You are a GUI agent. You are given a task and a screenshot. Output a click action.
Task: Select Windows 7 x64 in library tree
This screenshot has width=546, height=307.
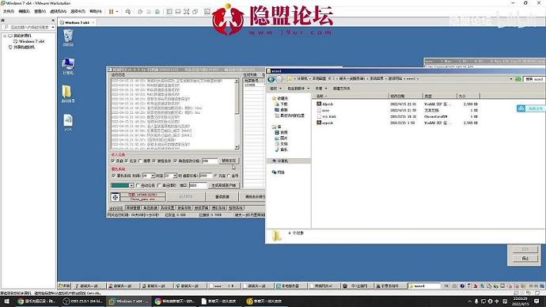pos(29,41)
